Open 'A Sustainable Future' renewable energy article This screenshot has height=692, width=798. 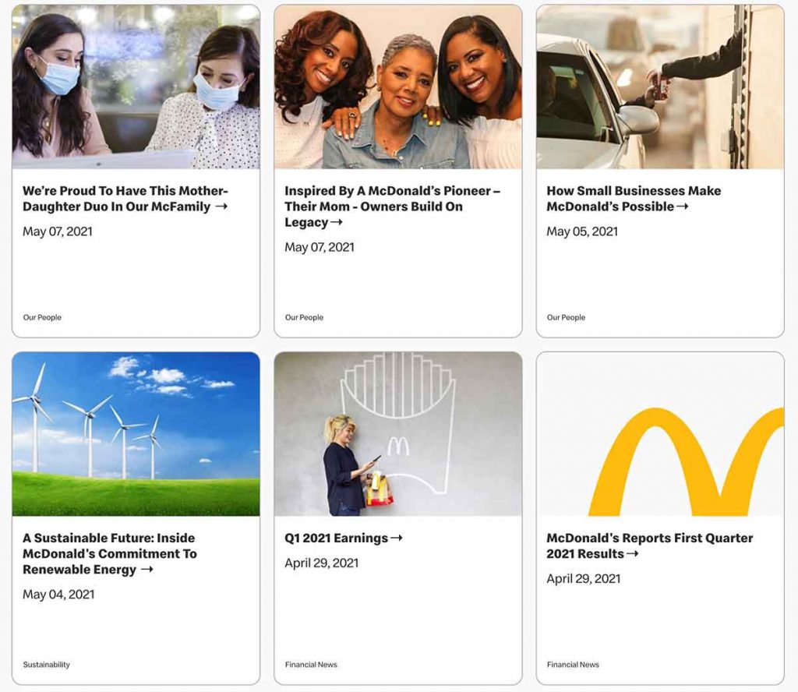[x=109, y=553]
